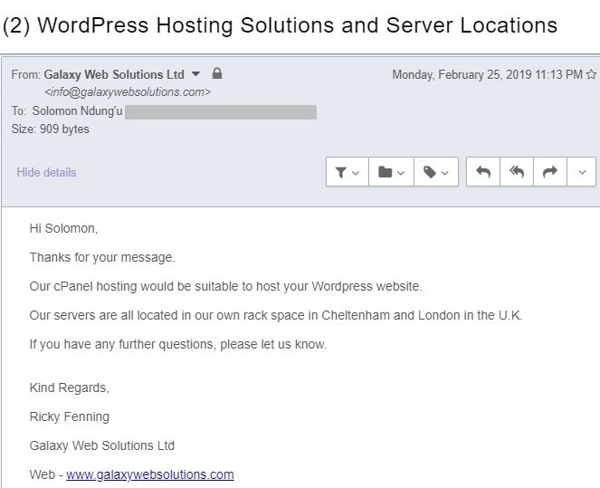The image size is (600, 488).
Task: Forward this email using arrow icon
Action: pos(550,172)
